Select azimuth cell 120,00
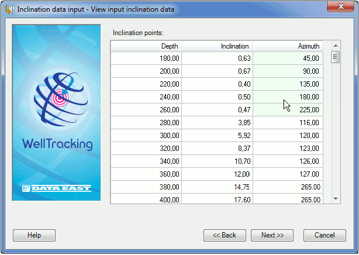 288,135
